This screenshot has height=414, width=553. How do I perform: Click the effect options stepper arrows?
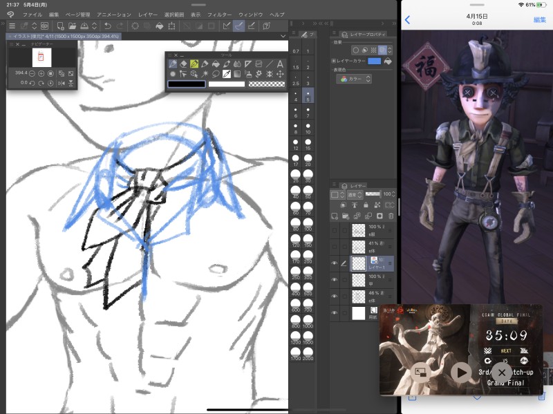[x=389, y=50]
